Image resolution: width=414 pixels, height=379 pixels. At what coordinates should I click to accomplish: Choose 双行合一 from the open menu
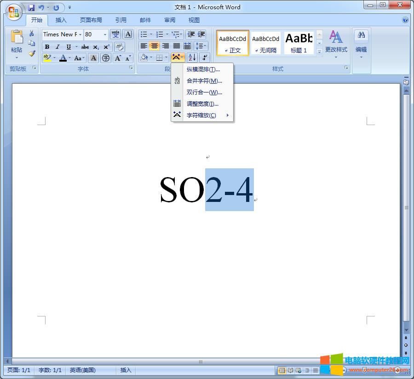tap(204, 92)
